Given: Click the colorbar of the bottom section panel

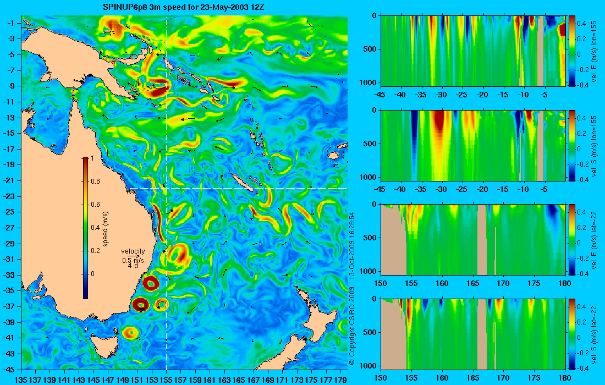Looking at the screenshot, I should tap(572, 334).
